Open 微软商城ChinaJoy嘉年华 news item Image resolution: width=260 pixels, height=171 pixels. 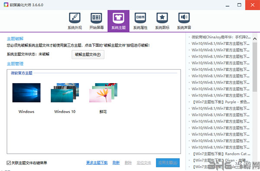point(221,37)
